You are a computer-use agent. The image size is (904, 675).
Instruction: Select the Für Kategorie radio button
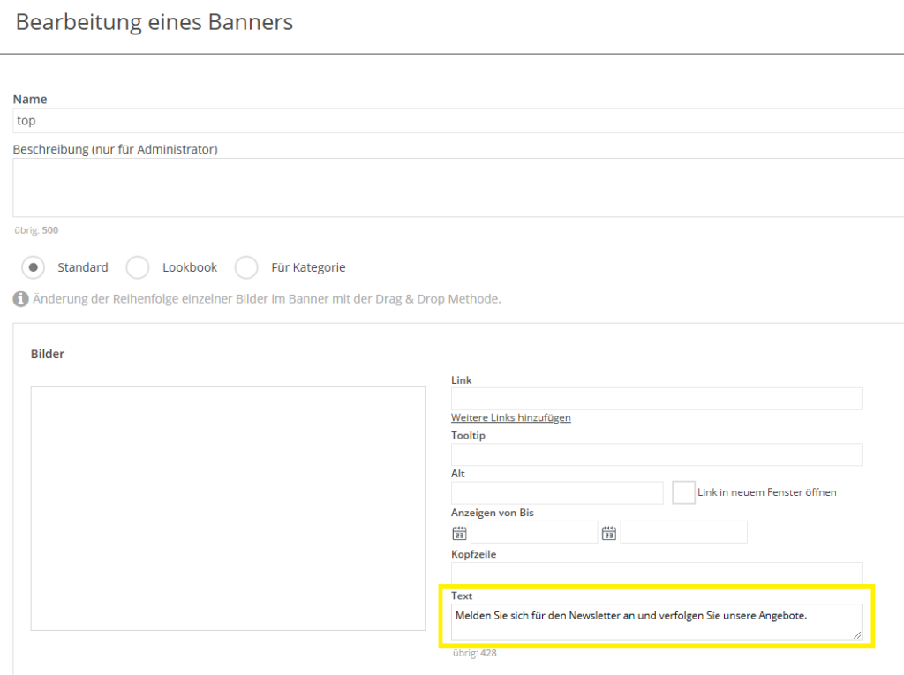pos(246,267)
